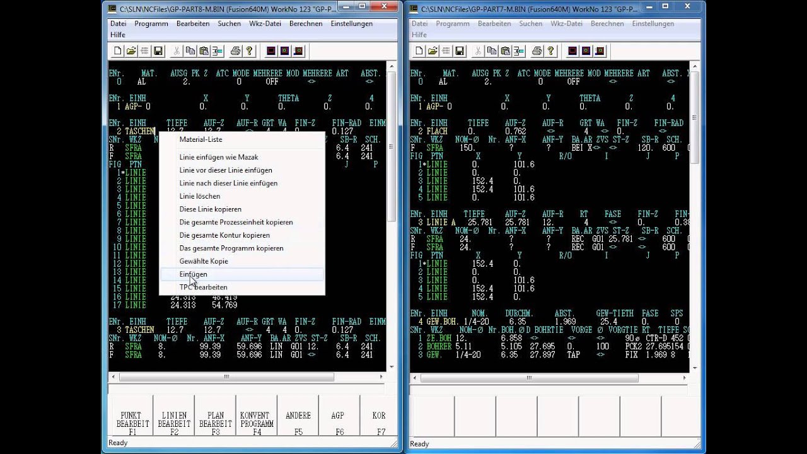Click insert-line icon in GP-PART7 window toolbar

[518, 51]
